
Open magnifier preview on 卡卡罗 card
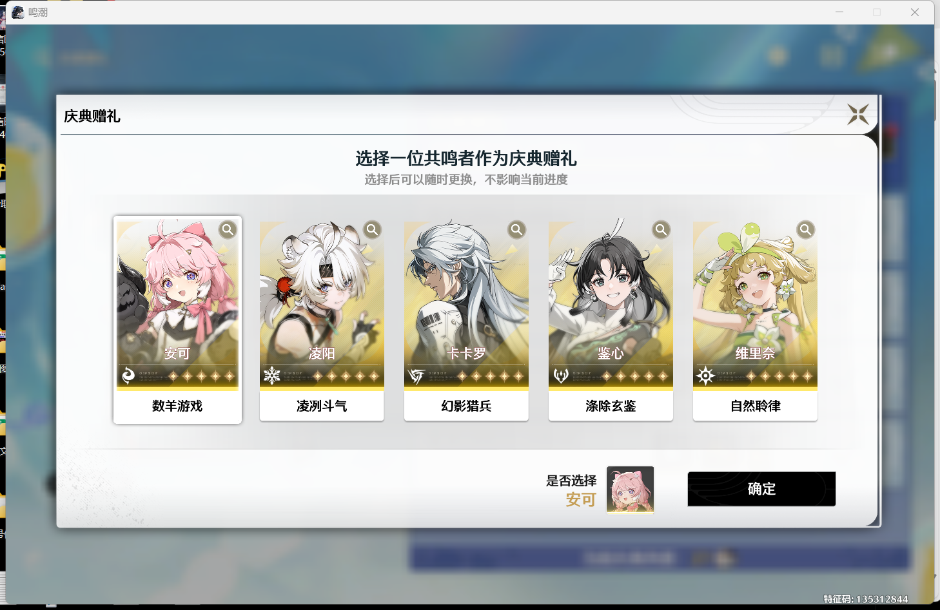pos(516,229)
